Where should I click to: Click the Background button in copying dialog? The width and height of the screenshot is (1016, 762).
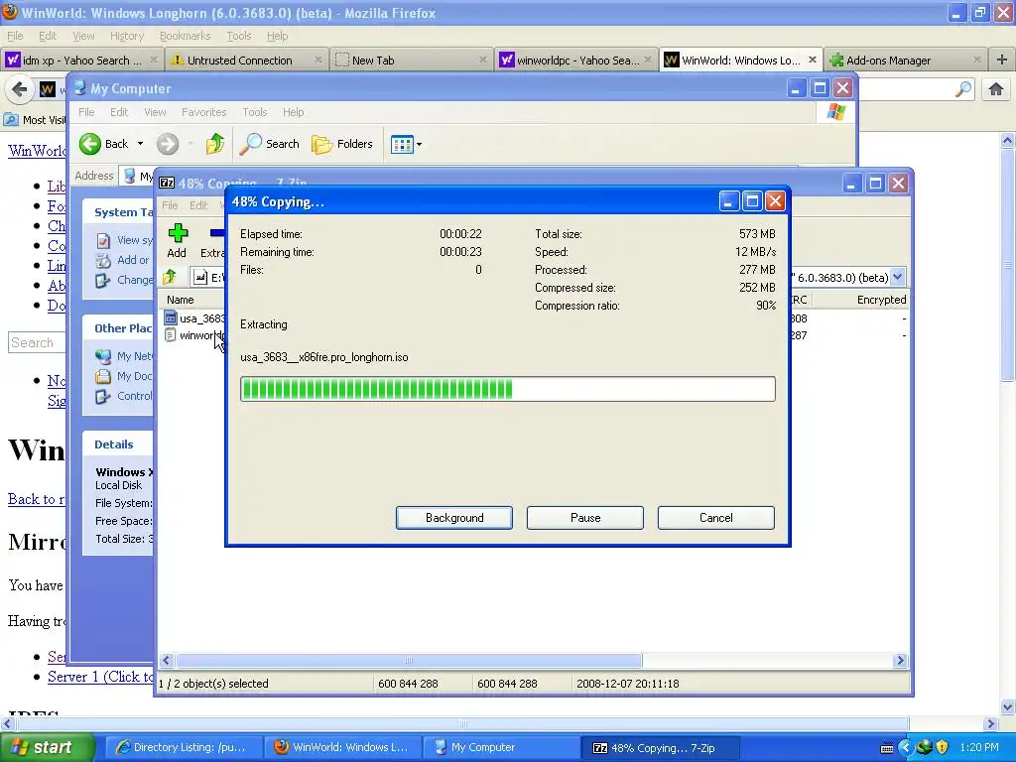click(x=454, y=518)
